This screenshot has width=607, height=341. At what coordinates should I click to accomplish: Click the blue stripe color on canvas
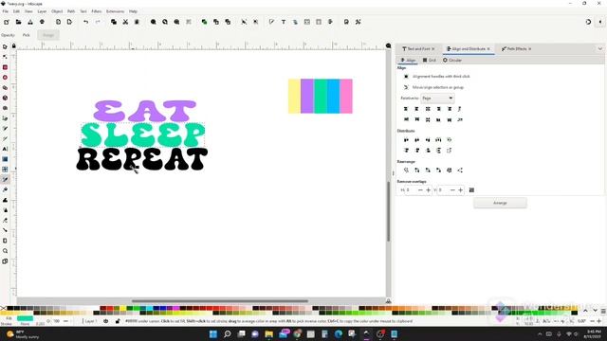click(333, 97)
